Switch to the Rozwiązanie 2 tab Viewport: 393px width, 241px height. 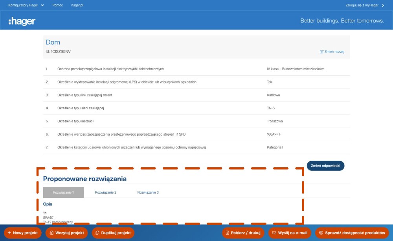tap(106, 192)
